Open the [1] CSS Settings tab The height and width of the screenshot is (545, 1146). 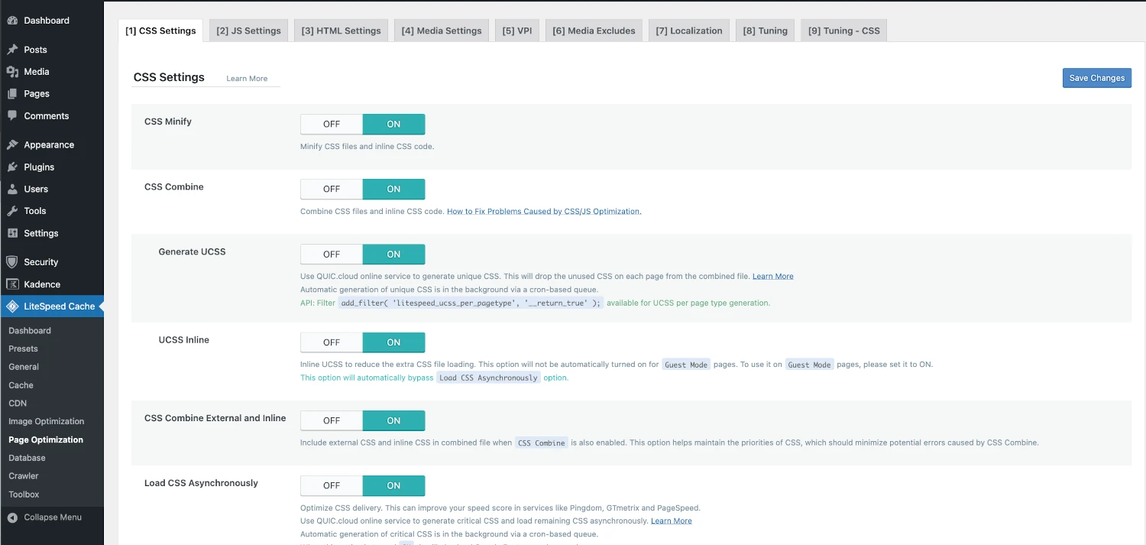[x=160, y=31]
